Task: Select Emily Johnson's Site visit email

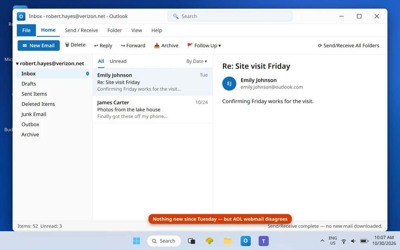Action: (x=153, y=82)
